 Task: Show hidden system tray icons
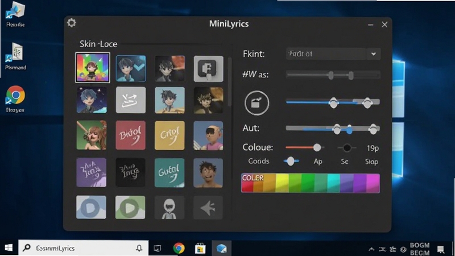tap(371, 249)
